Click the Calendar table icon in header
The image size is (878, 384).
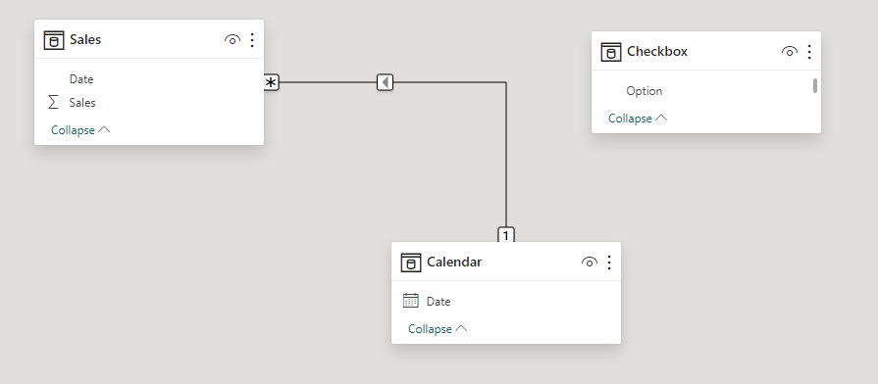coord(411,263)
